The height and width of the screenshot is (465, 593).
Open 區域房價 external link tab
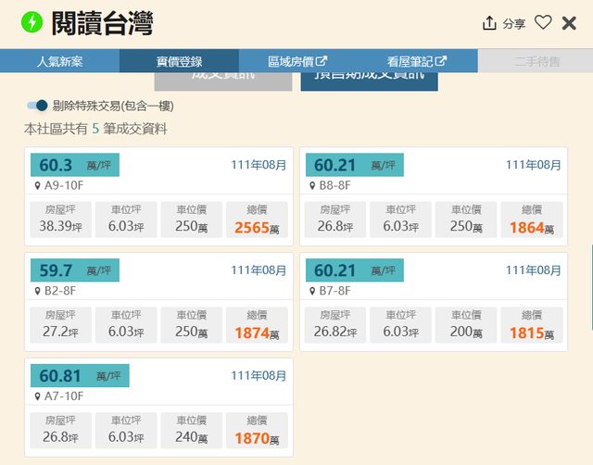[x=297, y=61]
